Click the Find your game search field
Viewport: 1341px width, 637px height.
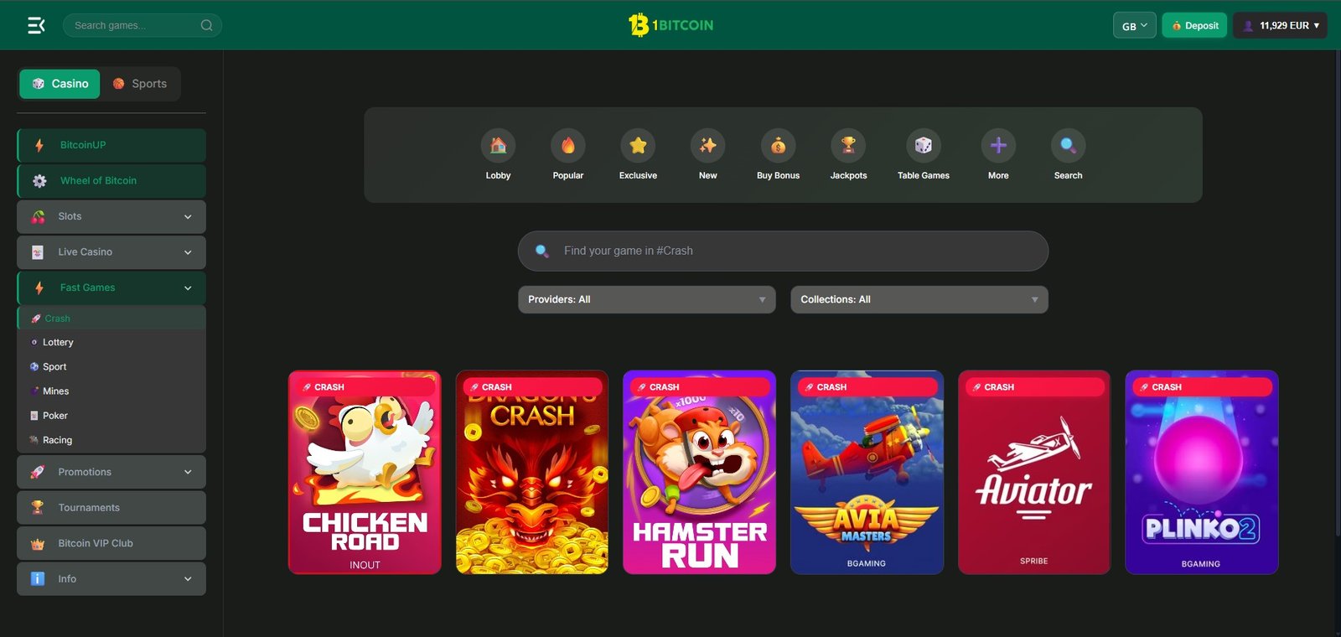(783, 251)
